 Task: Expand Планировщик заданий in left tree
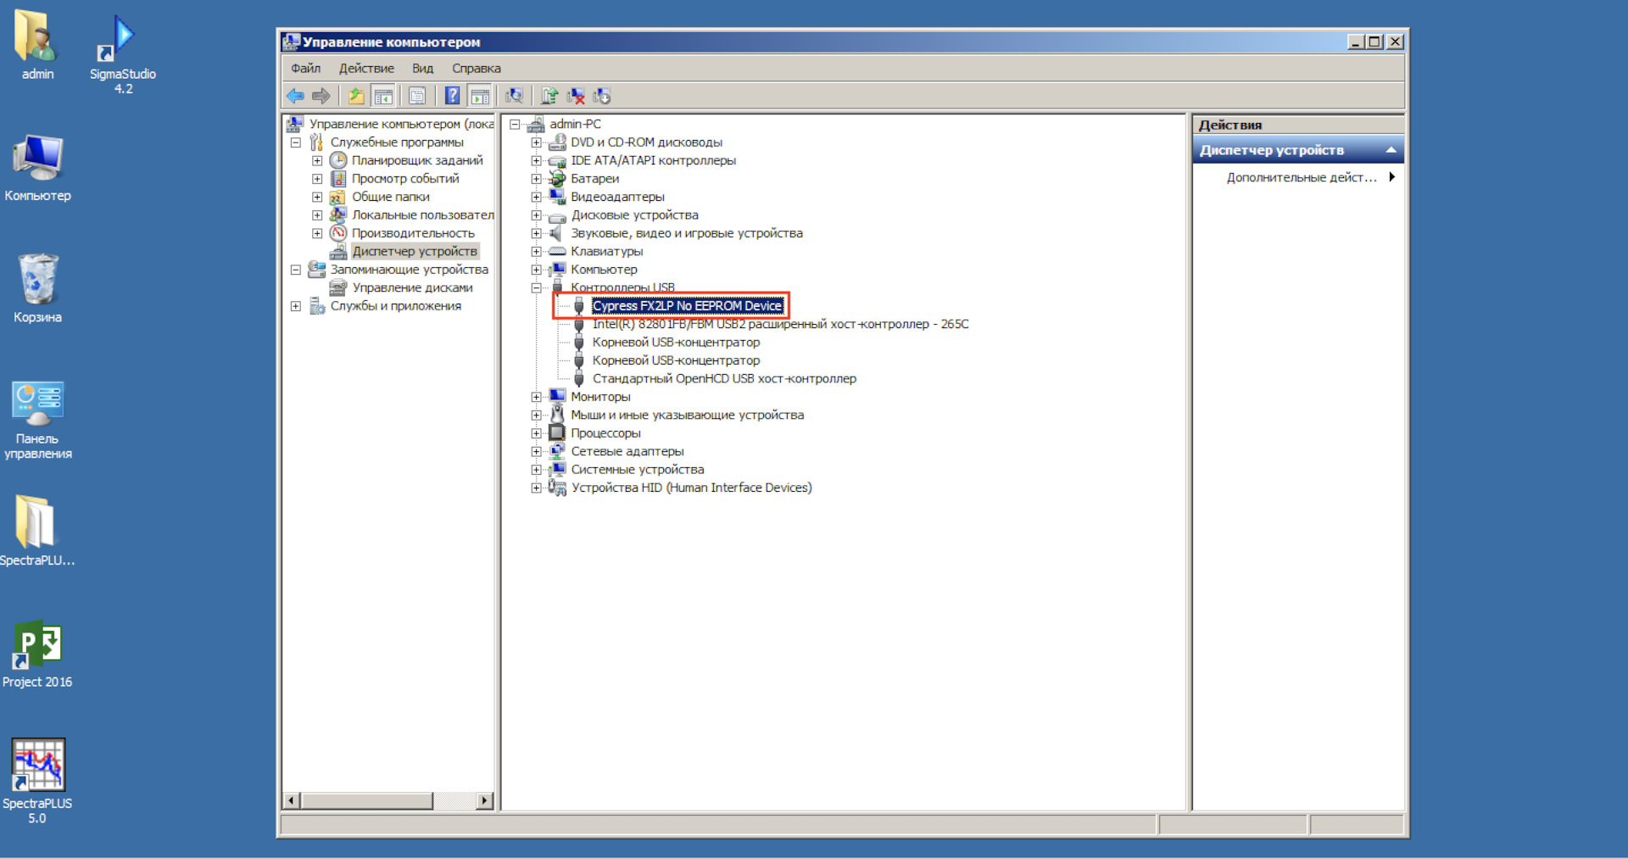pos(317,160)
